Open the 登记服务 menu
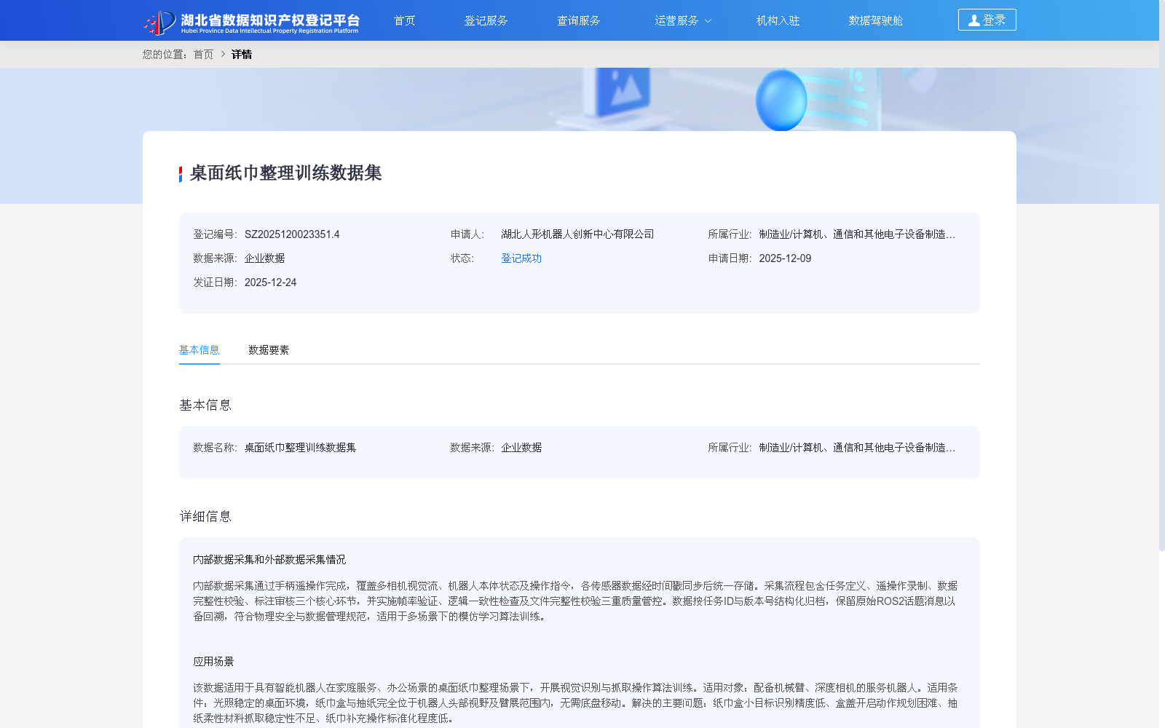 tap(486, 20)
